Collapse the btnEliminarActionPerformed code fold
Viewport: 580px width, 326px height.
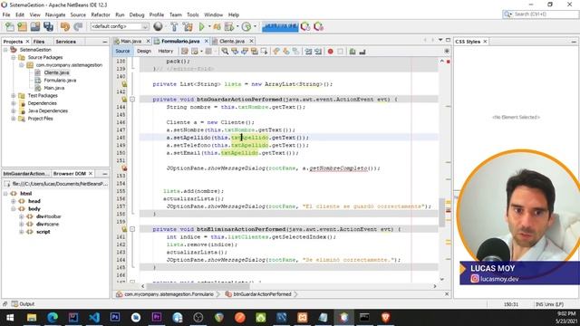click(x=132, y=229)
